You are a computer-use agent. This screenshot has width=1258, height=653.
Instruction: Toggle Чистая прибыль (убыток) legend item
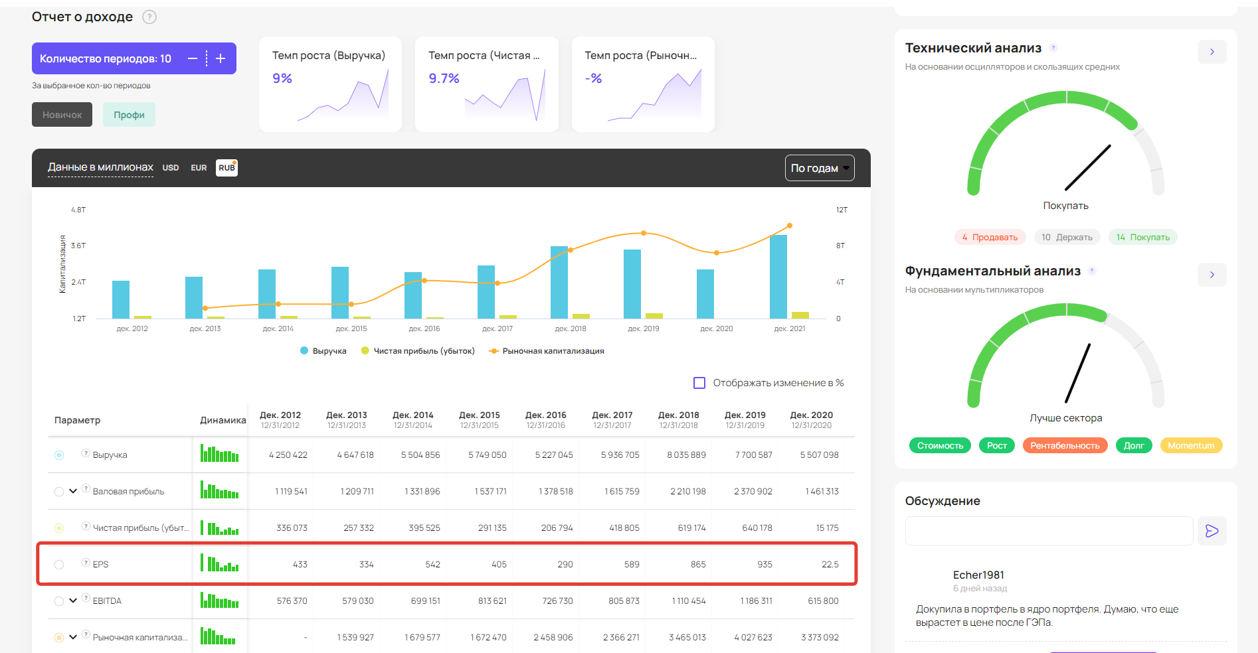point(418,351)
